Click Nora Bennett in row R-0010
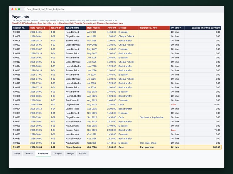Viewport: 233px width, 174px height. (x=75, y=49)
